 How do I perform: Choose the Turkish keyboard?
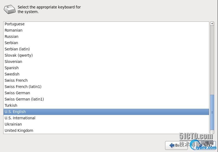click(11, 105)
